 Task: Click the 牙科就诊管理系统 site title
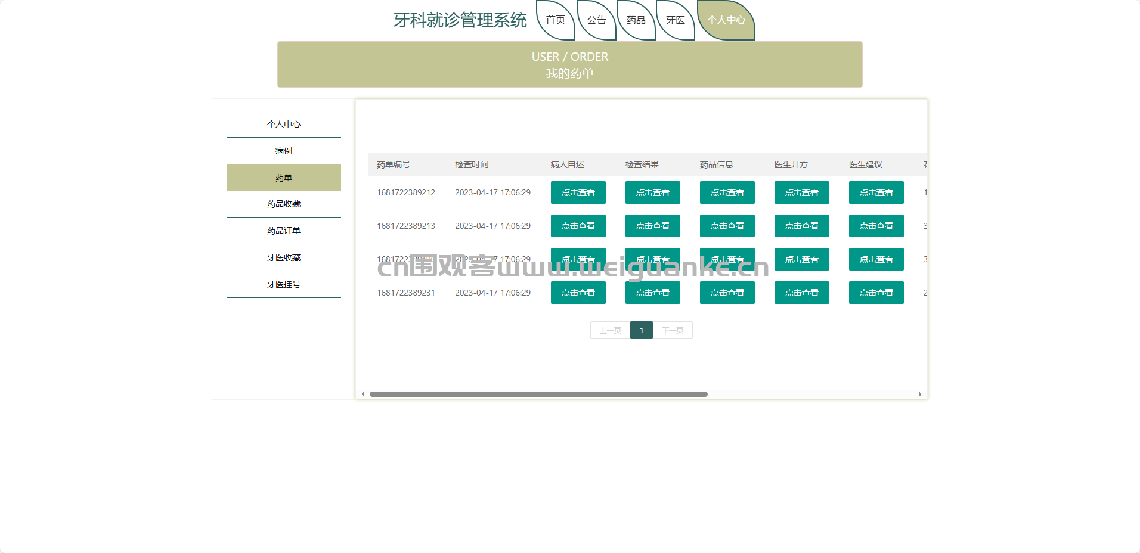[460, 20]
